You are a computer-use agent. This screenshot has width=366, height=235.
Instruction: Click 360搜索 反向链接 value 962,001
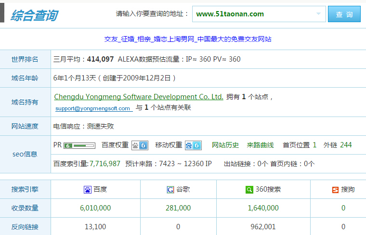point(263,227)
